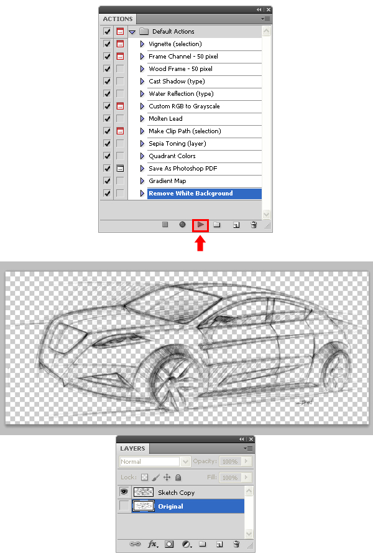Toggle dialog icon for Make Clip Path

[121, 131]
